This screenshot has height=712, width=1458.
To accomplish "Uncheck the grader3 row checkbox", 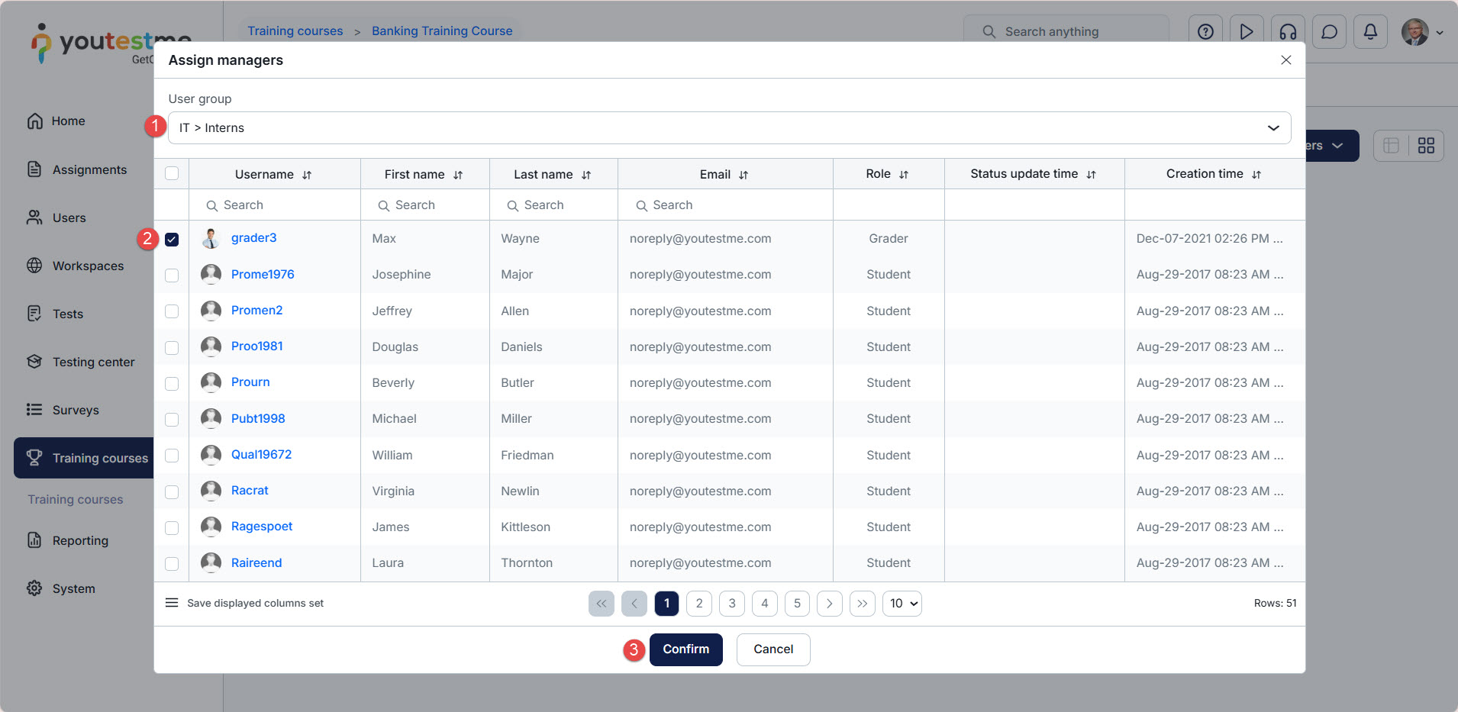I will point(172,240).
